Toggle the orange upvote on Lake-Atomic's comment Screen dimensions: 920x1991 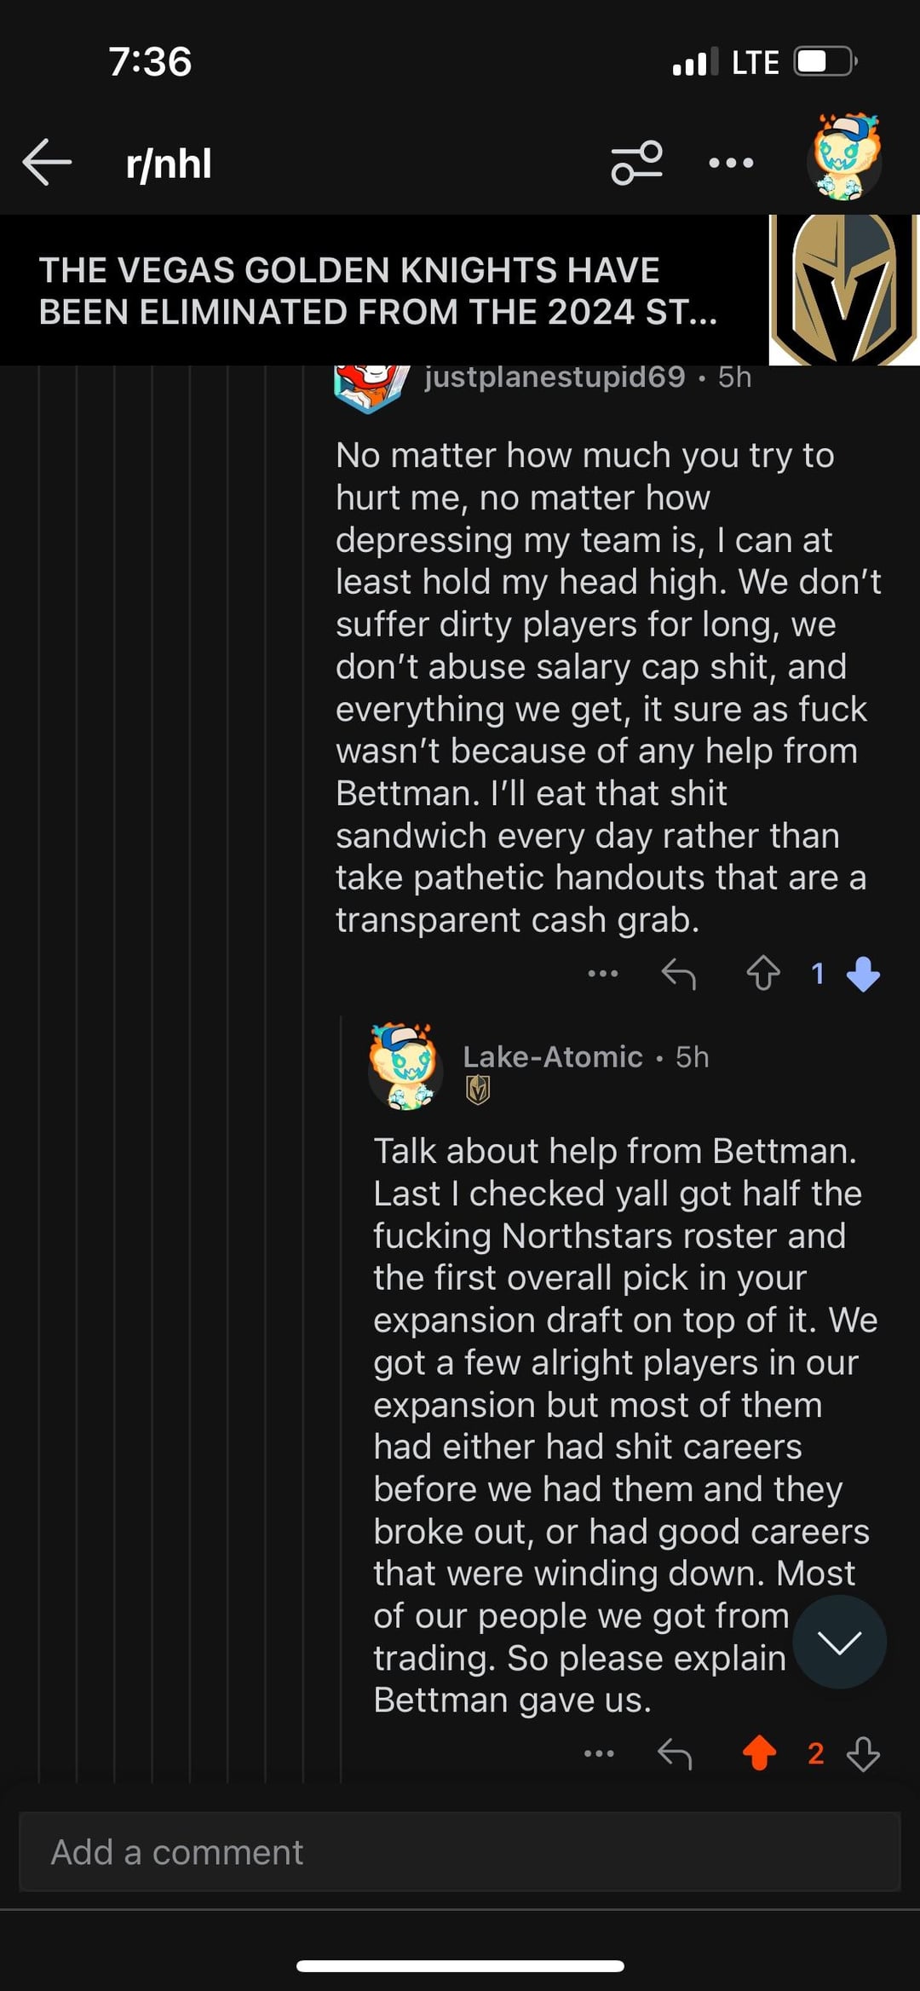coord(759,1754)
